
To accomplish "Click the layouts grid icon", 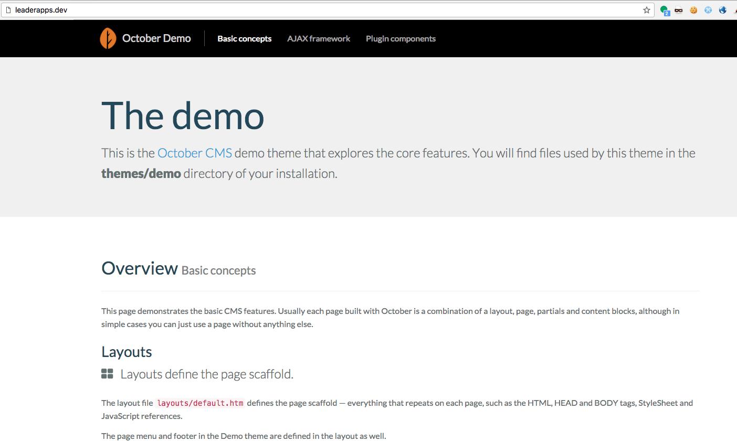I will [107, 374].
